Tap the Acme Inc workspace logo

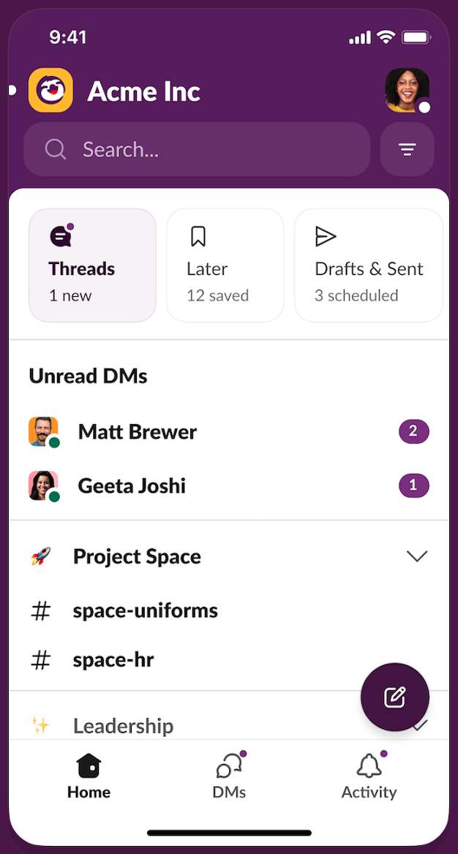pyautogui.click(x=50, y=90)
